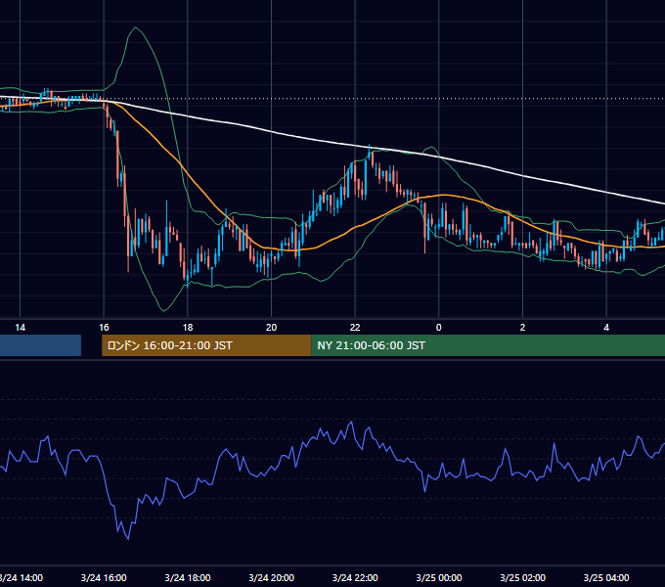Screen dimensions: 665x587
Task: Click the 3/24 22:00 time label
Action: (x=355, y=577)
